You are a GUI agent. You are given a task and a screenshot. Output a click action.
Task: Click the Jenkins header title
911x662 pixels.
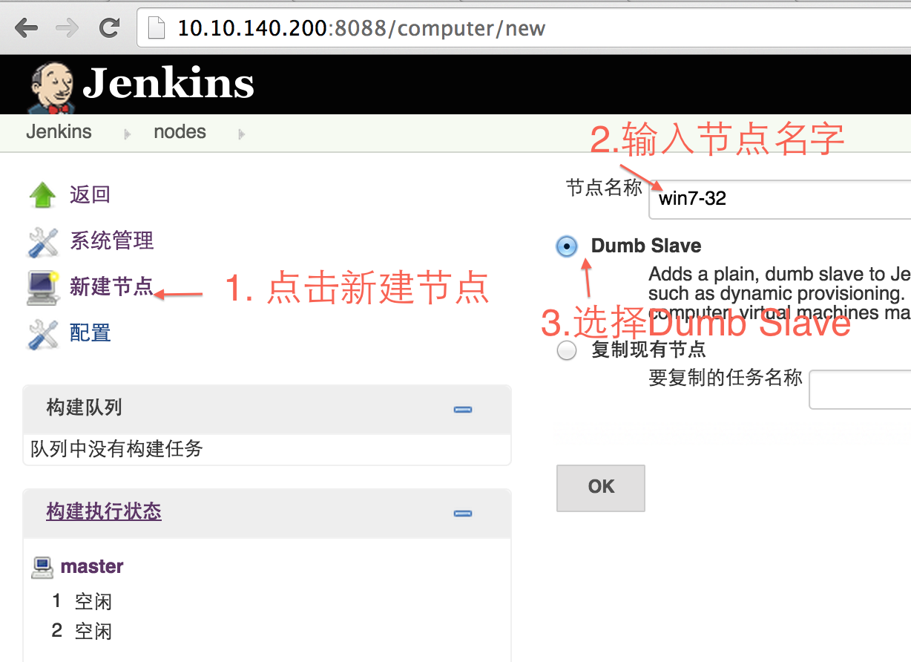pyautogui.click(x=168, y=83)
